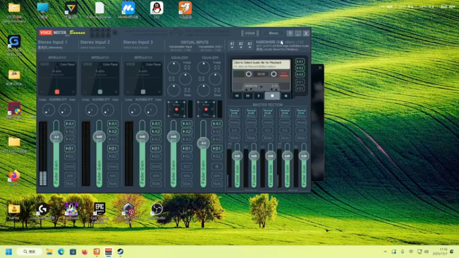Open Steam from the taskbar

(120, 252)
